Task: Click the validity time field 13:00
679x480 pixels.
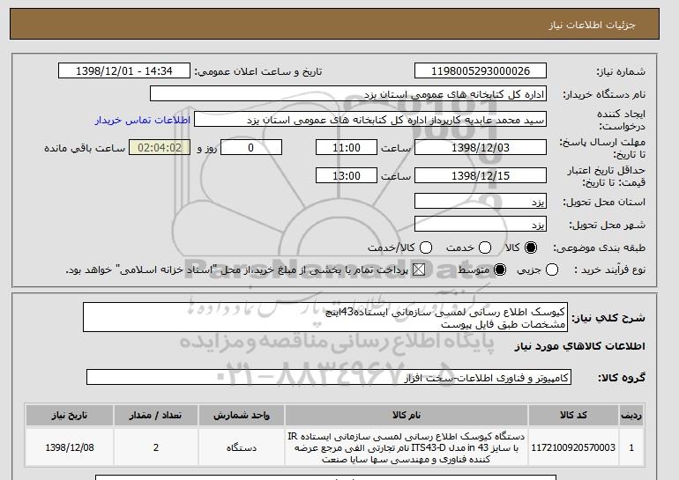Action: 347,175
